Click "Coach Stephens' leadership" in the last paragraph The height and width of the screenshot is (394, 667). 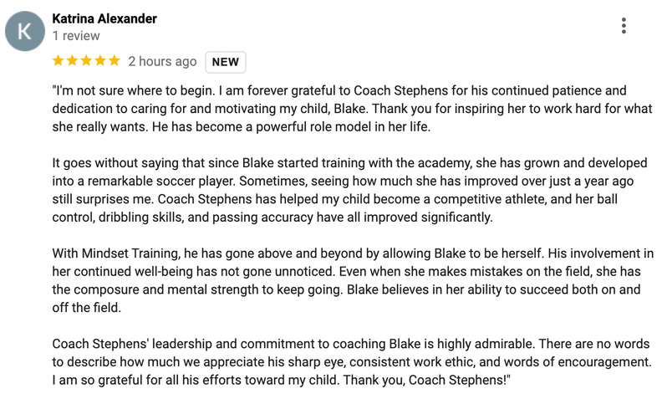[x=133, y=344]
